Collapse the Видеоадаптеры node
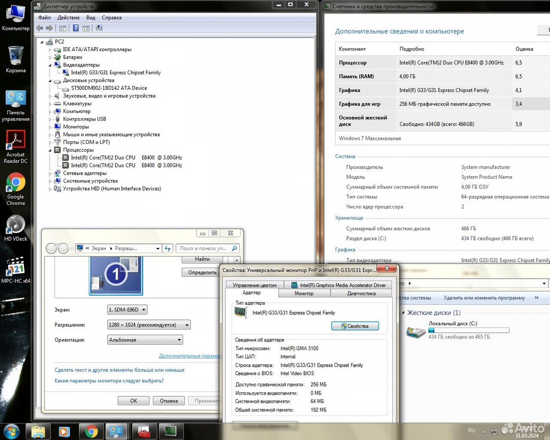Image resolution: width=550 pixels, height=440 pixels. [x=51, y=65]
